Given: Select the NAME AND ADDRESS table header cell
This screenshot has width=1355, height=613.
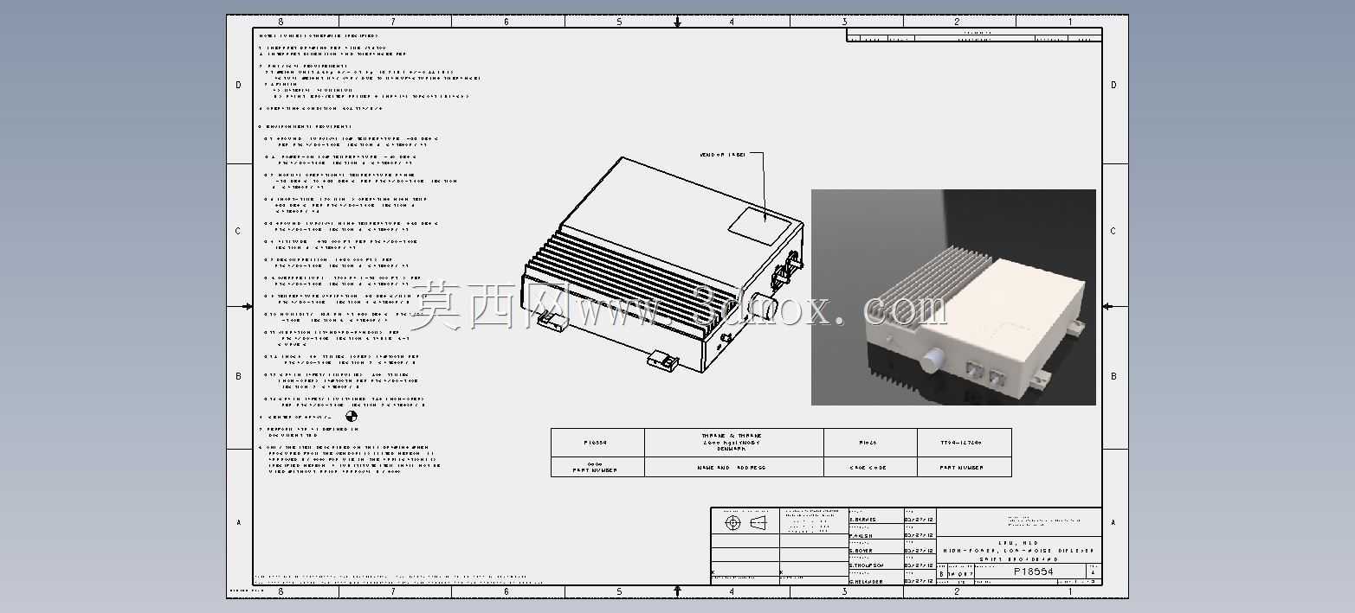Looking at the screenshot, I should (734, 468).
